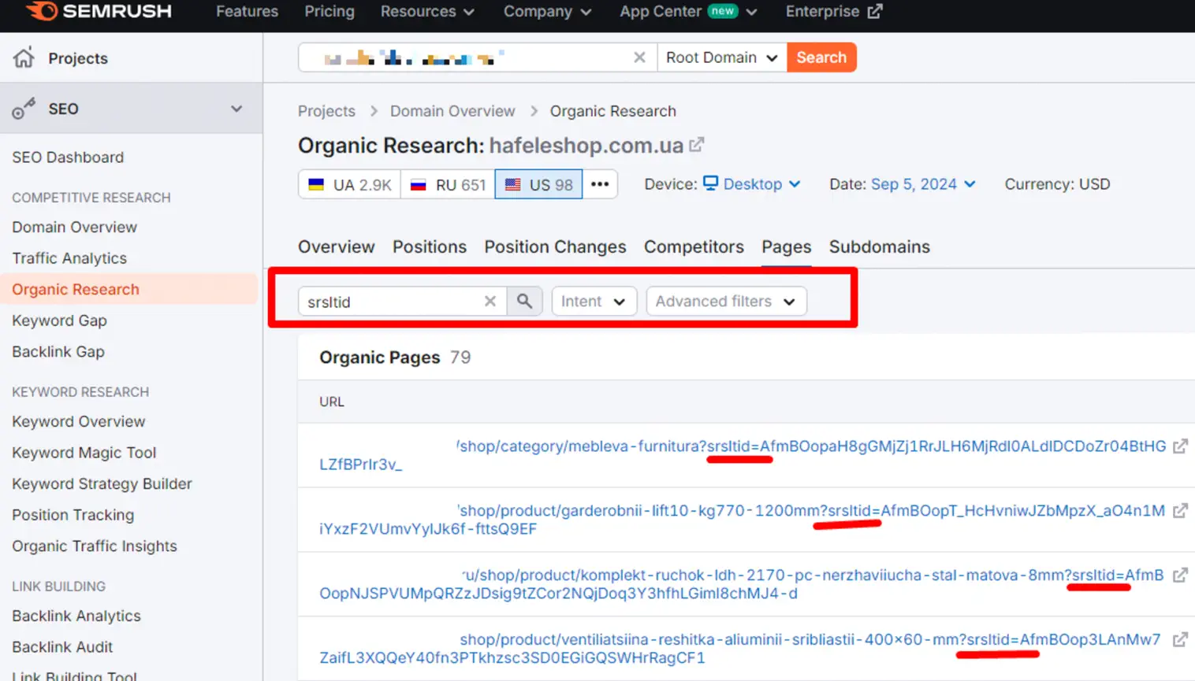The image size is (1195, 681).
Task: Open the mebleva-furnitura category URL
Action: [x=743, y=455]
